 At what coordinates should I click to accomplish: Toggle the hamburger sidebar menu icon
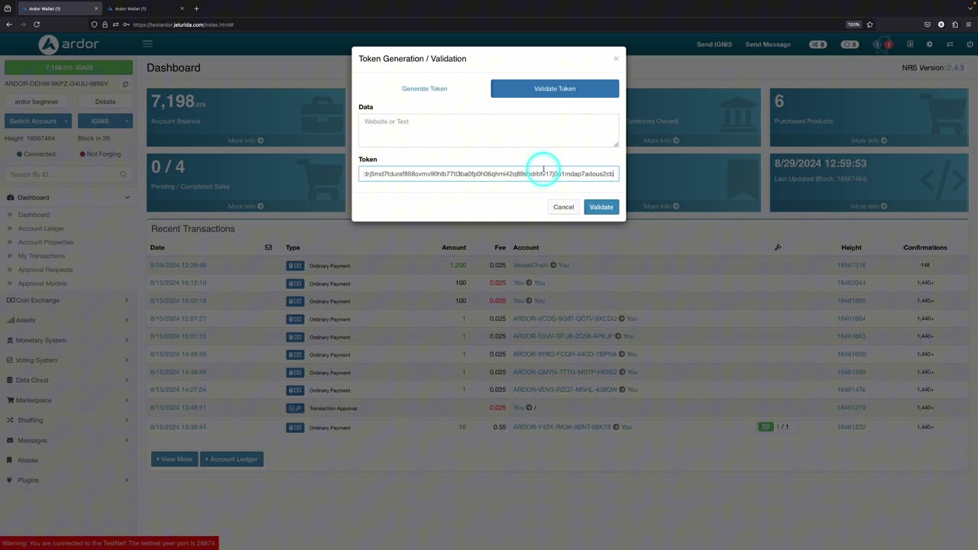pos(147,44)
